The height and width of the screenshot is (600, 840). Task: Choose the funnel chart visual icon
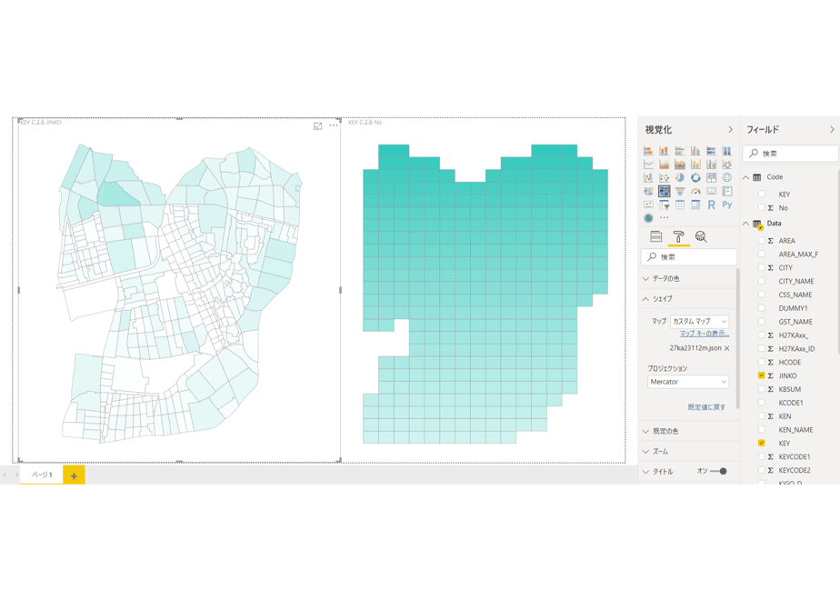679,191
